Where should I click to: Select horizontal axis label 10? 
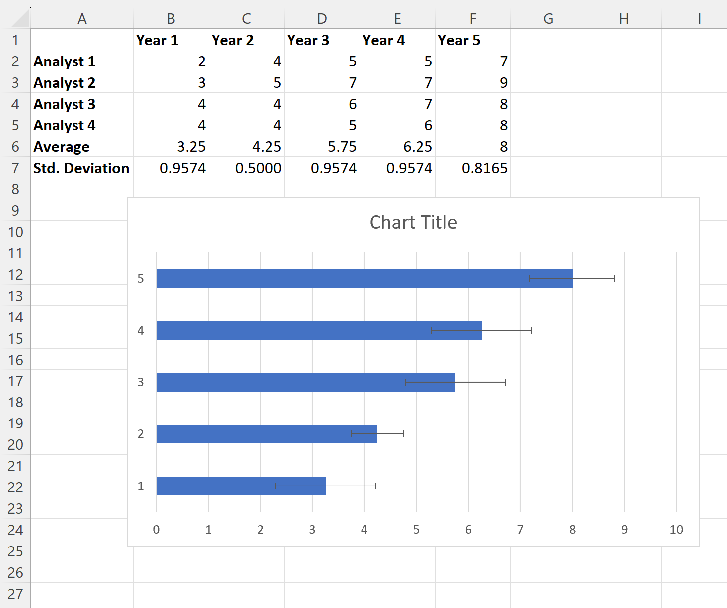pos(676,530)
